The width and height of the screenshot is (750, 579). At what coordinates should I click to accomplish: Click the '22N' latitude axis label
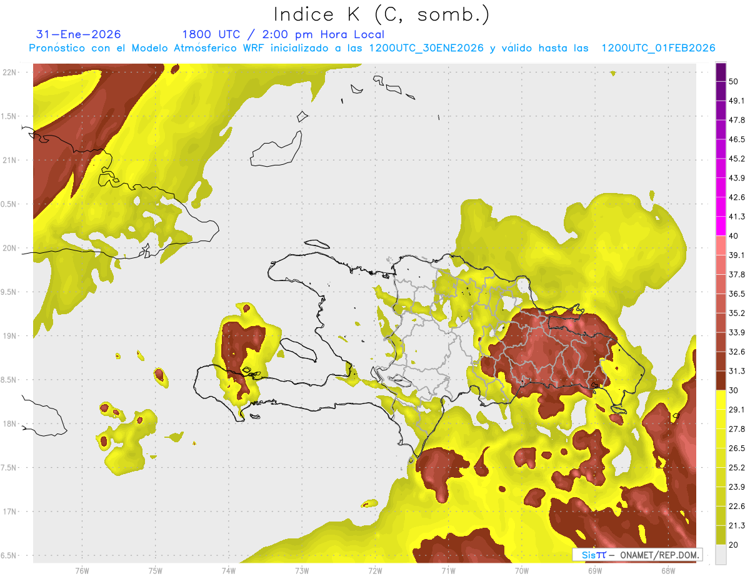9,72
